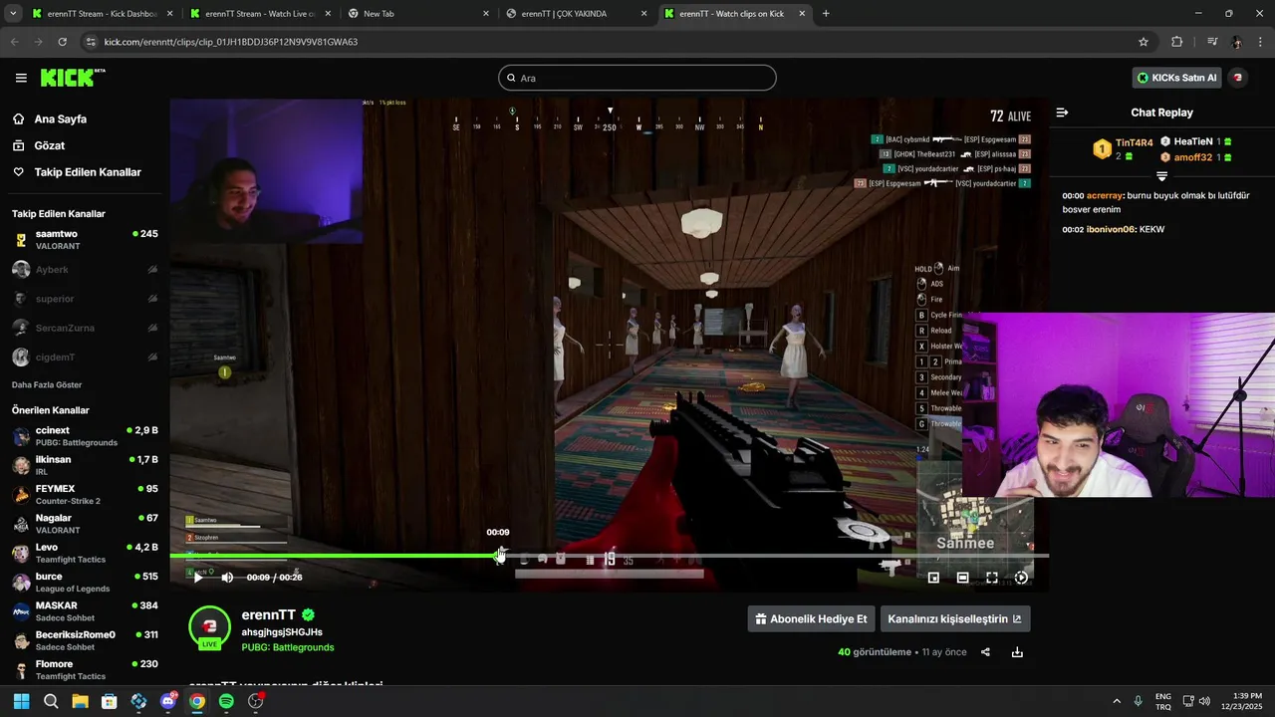Toggle picture-in-picture mode
This screenshot has width=1275, height=717.
[933, 578]
